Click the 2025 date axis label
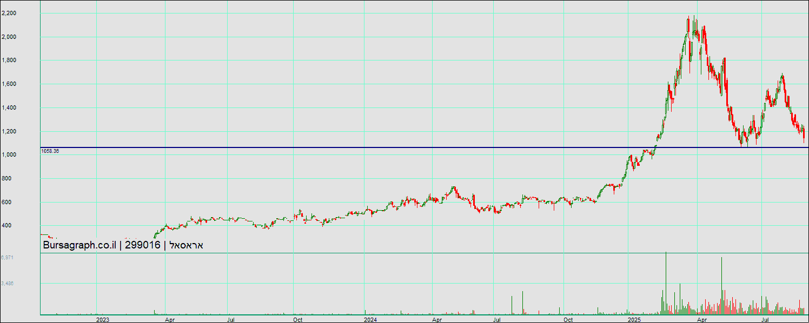Screen dimensions: 809x323 pos(635,320)
